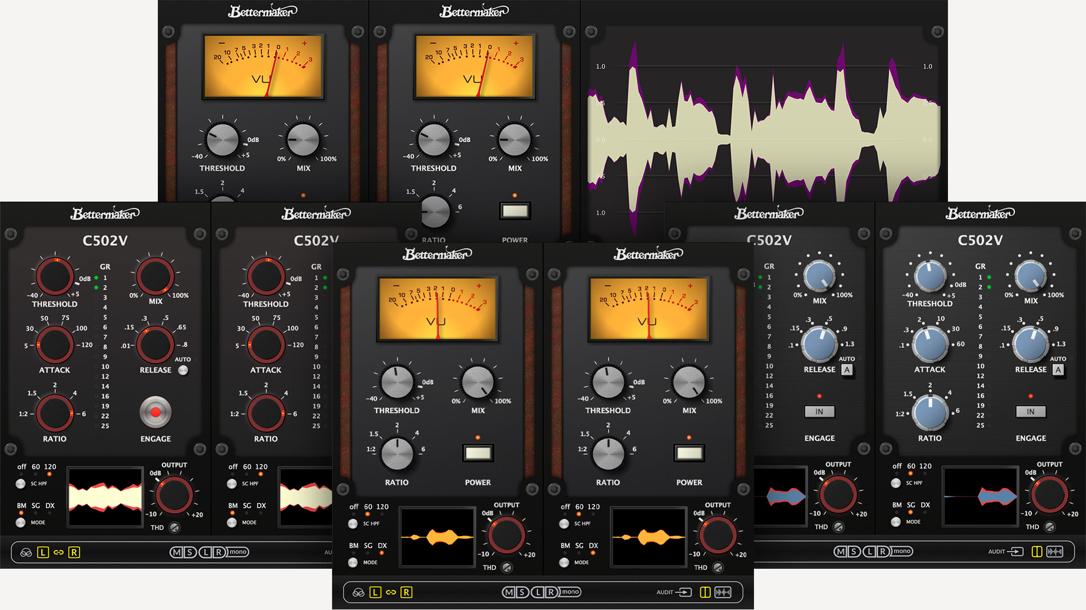Toggle the POWER switch on the front-left VU unit
This screenshot has width=1086, height=610.
tap(477, 453)
